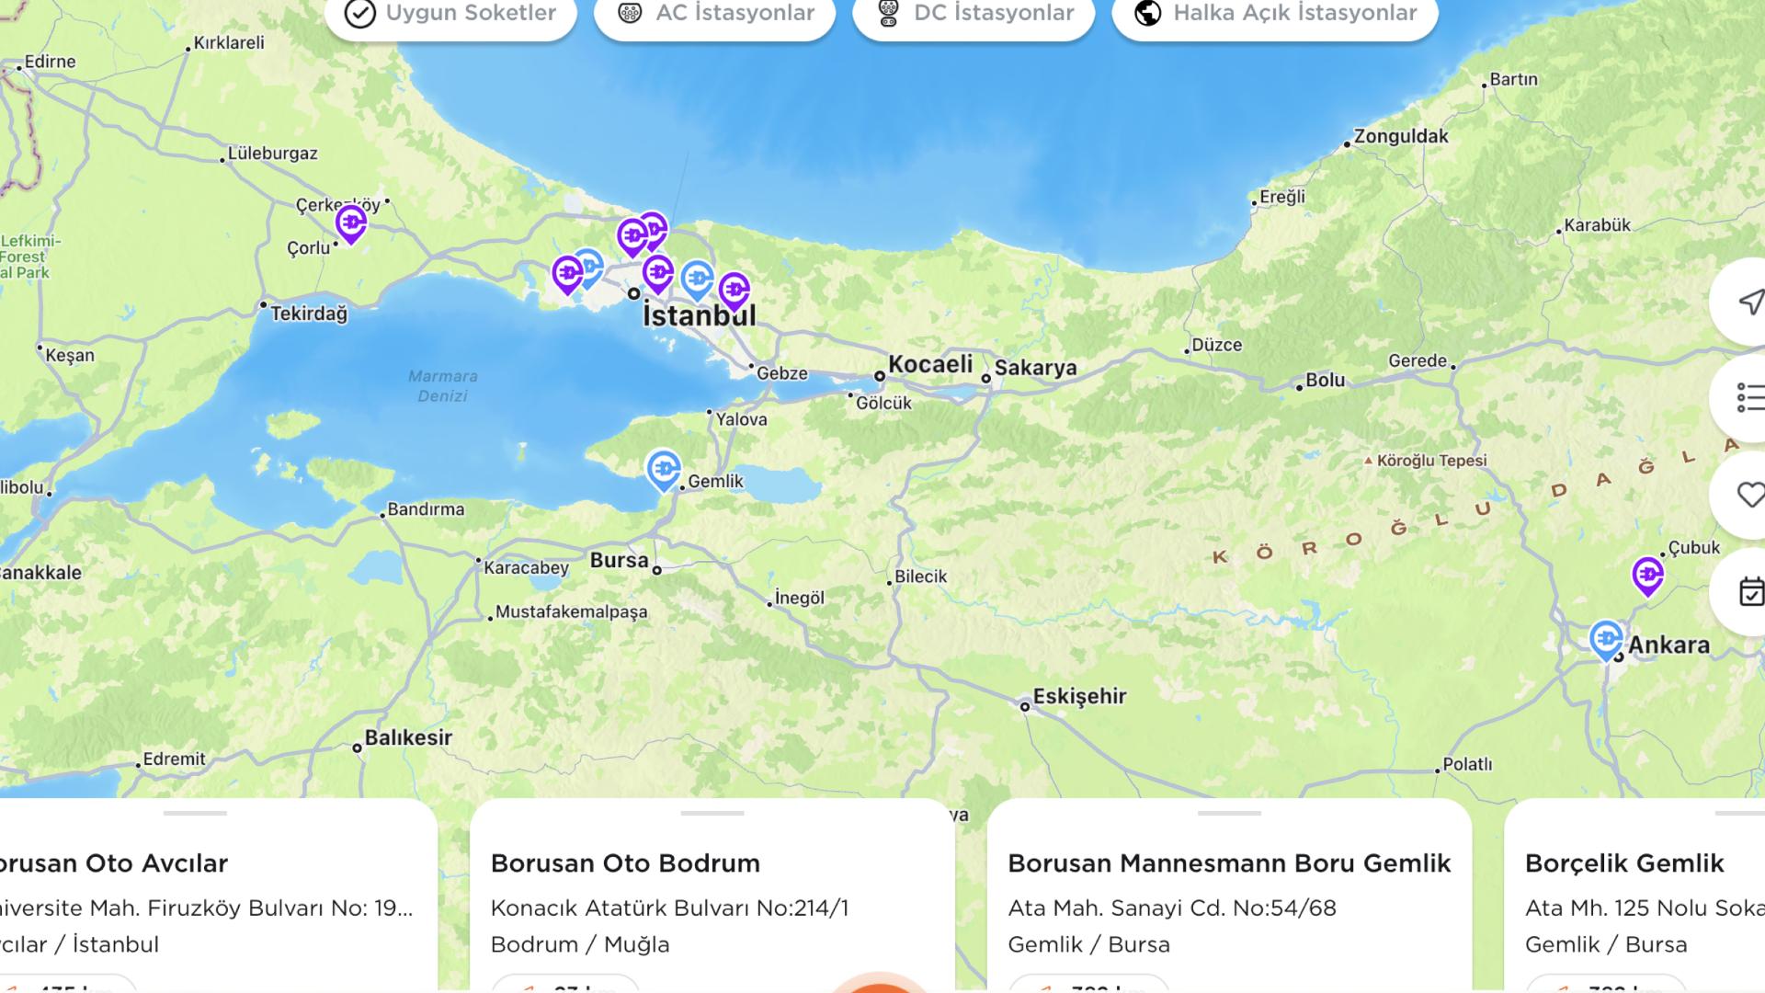1765x993 pixels.
Task: Click the Marmara Denizi sea label
Action: (443, 385)
